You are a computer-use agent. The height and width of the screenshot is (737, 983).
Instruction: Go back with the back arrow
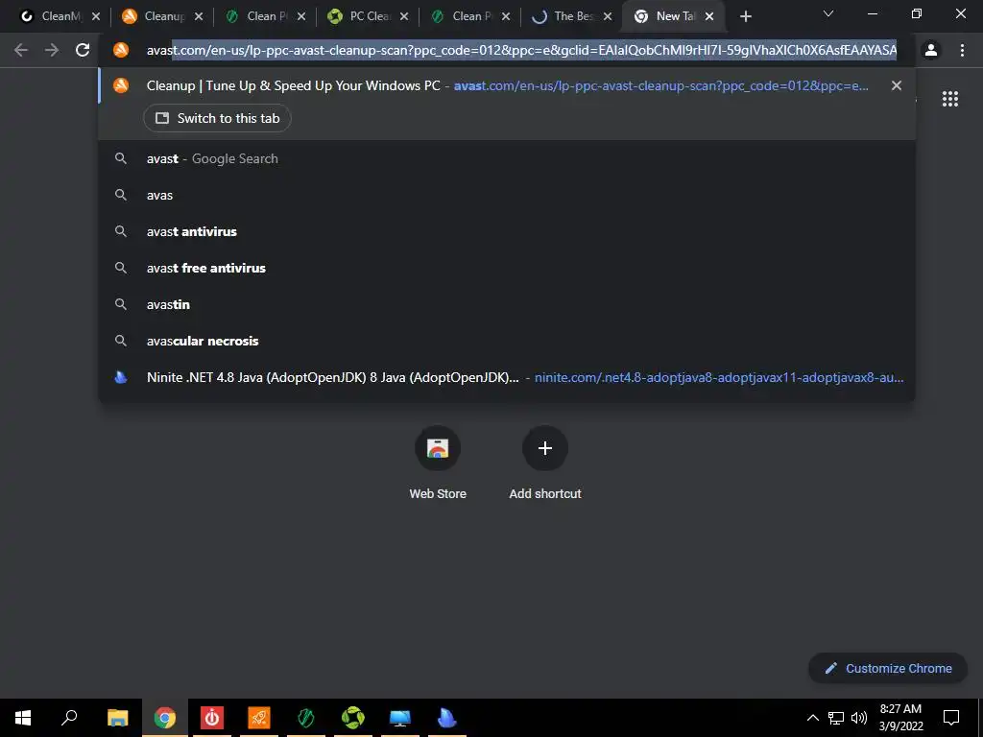(21, 50)
